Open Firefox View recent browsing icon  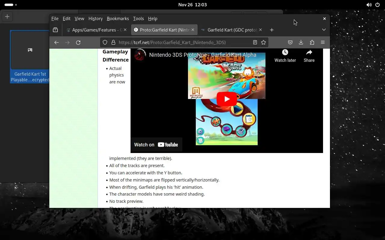(x=55, y=30)
